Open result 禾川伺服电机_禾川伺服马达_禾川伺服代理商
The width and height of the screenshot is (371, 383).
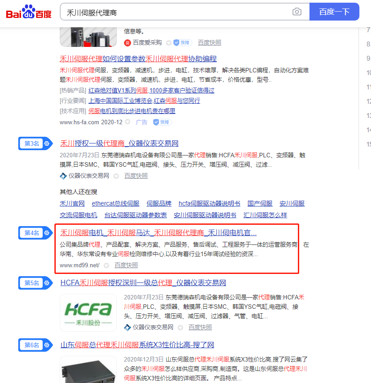pyautogui.click(x=158, y=233)
